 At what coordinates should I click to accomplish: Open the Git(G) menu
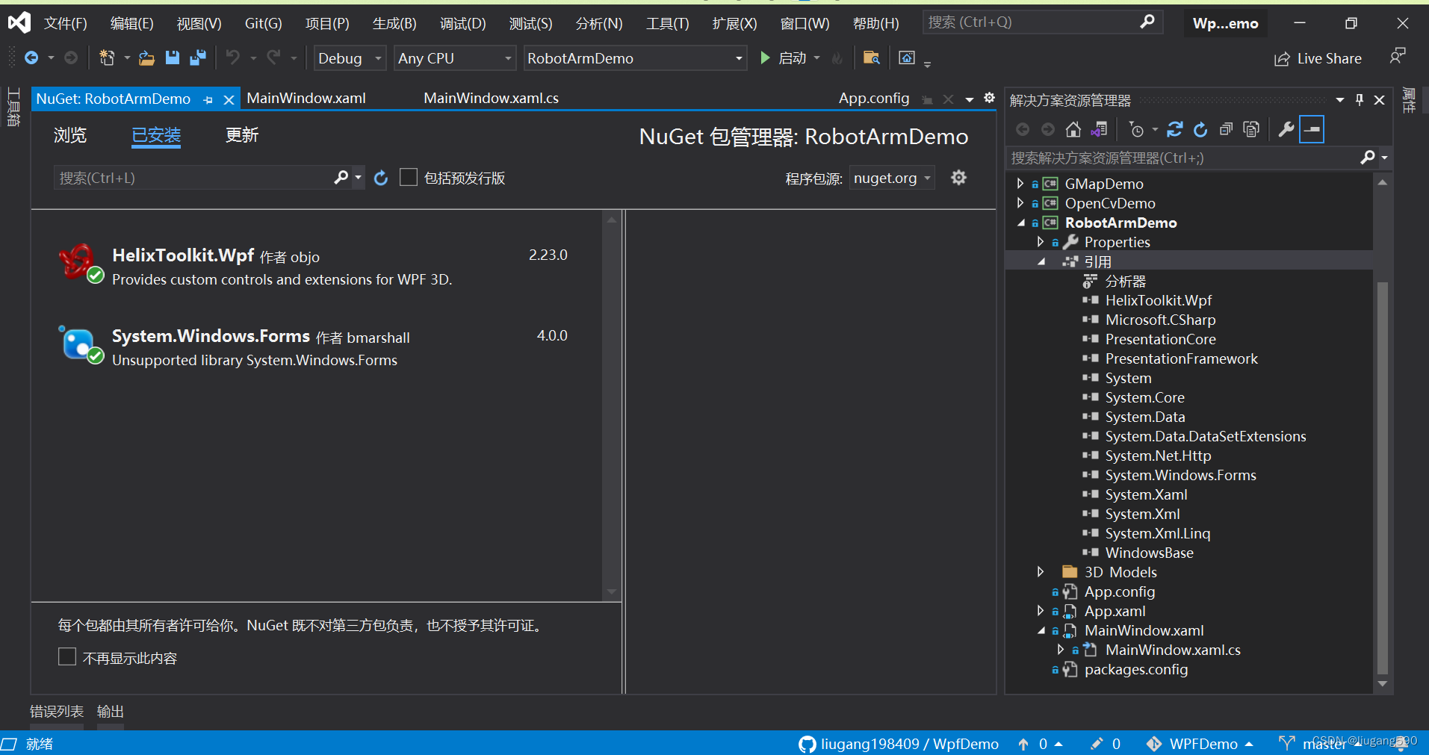click(x=263, y=23)
